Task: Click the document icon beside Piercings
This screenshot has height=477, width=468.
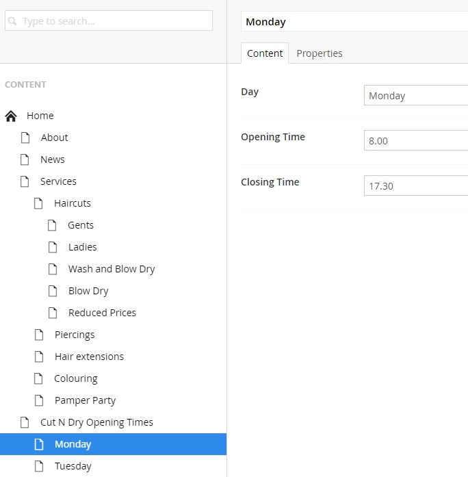Action: tap(39, 335)
